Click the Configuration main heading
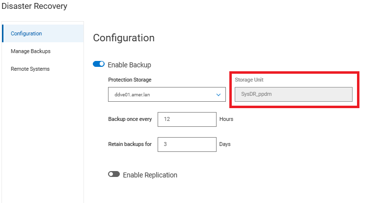Viewport: 384px width, 203px height. (124, 38)
